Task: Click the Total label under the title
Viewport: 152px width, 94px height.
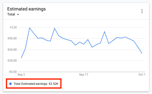Action: click(x=11, y=14)
